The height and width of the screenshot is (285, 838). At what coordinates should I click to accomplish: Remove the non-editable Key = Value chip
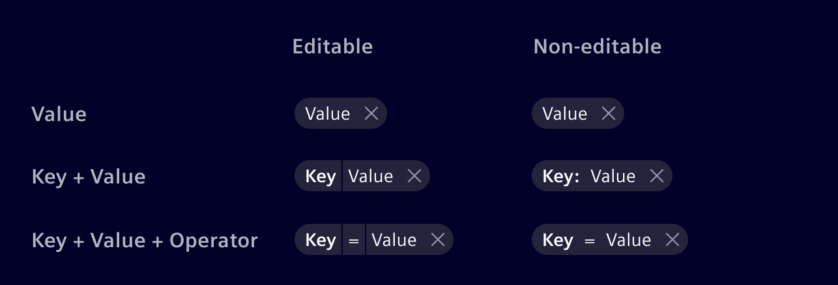tap(672, 240)
